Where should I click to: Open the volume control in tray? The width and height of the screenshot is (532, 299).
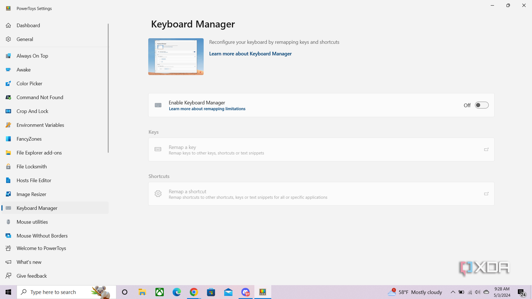[x=478, y=292]
